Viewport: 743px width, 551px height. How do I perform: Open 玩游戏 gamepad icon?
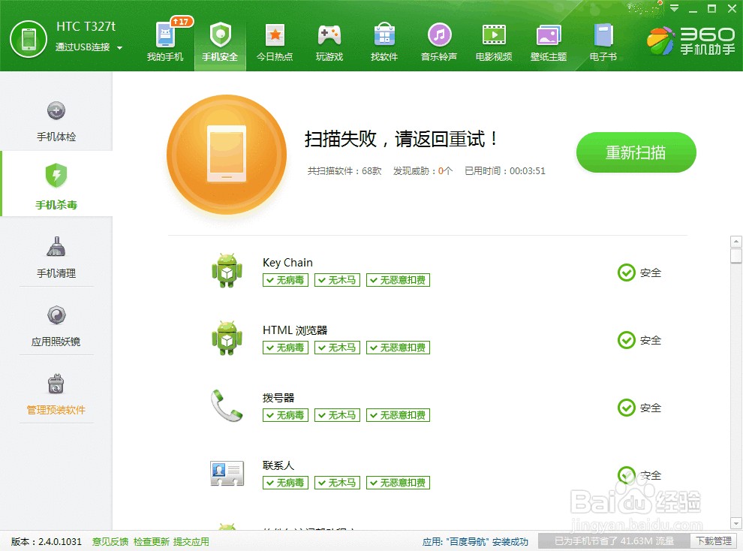click(329, 35)
